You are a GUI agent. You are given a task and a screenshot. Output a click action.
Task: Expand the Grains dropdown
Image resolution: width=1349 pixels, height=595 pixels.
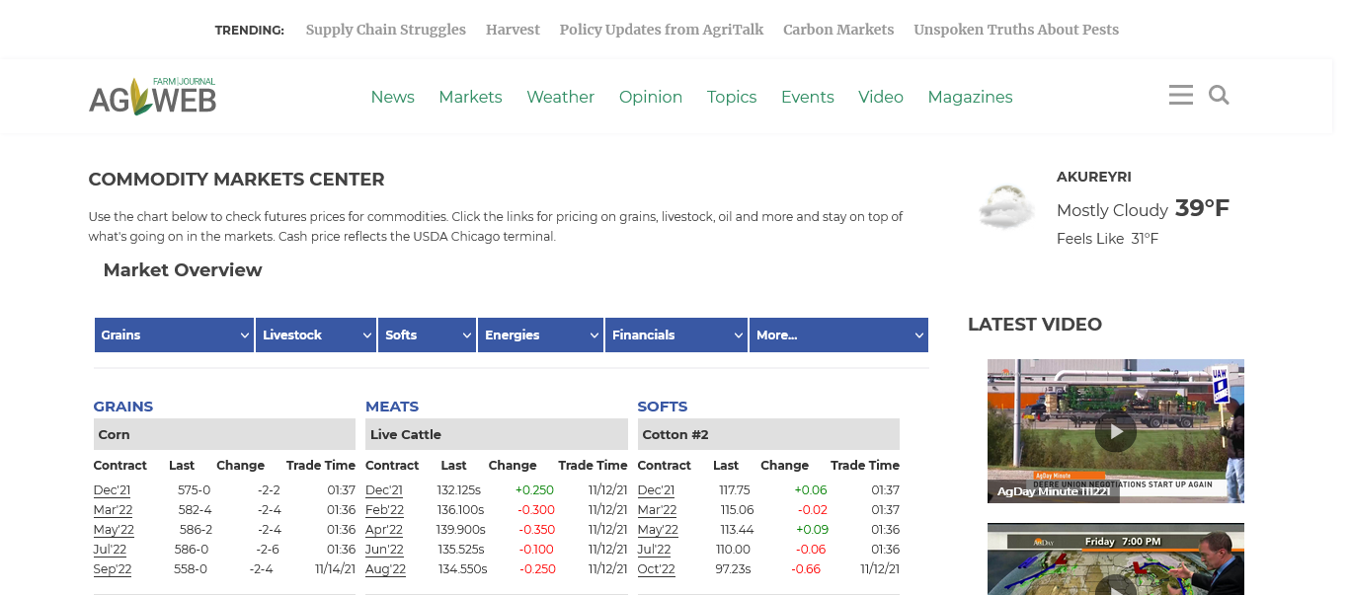pyautogui.click(x=174, y=335)
